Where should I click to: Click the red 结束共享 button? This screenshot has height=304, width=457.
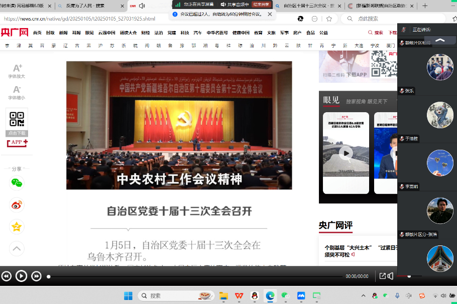[261, 4]
